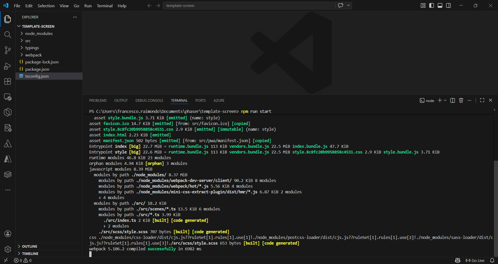The height and width of the screenshot is (264, 498).
Task: Open the Explorer view in activity bar
Action: (8, 19)
